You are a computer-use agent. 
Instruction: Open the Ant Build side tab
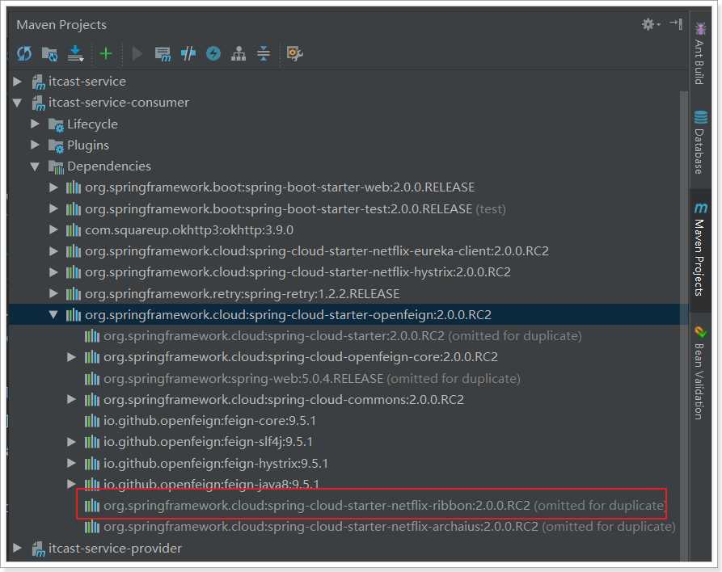pyautogui.click(x=699, y=54)
